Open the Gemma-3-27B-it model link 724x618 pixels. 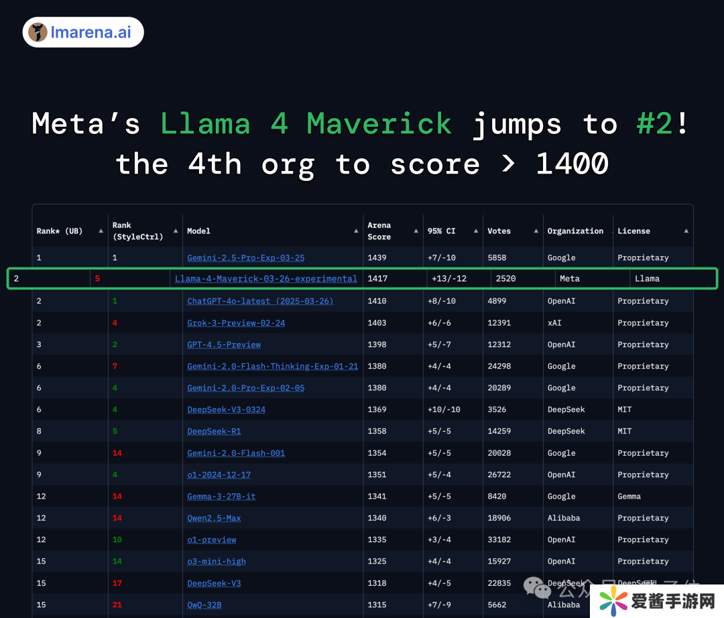click(221, 497)
